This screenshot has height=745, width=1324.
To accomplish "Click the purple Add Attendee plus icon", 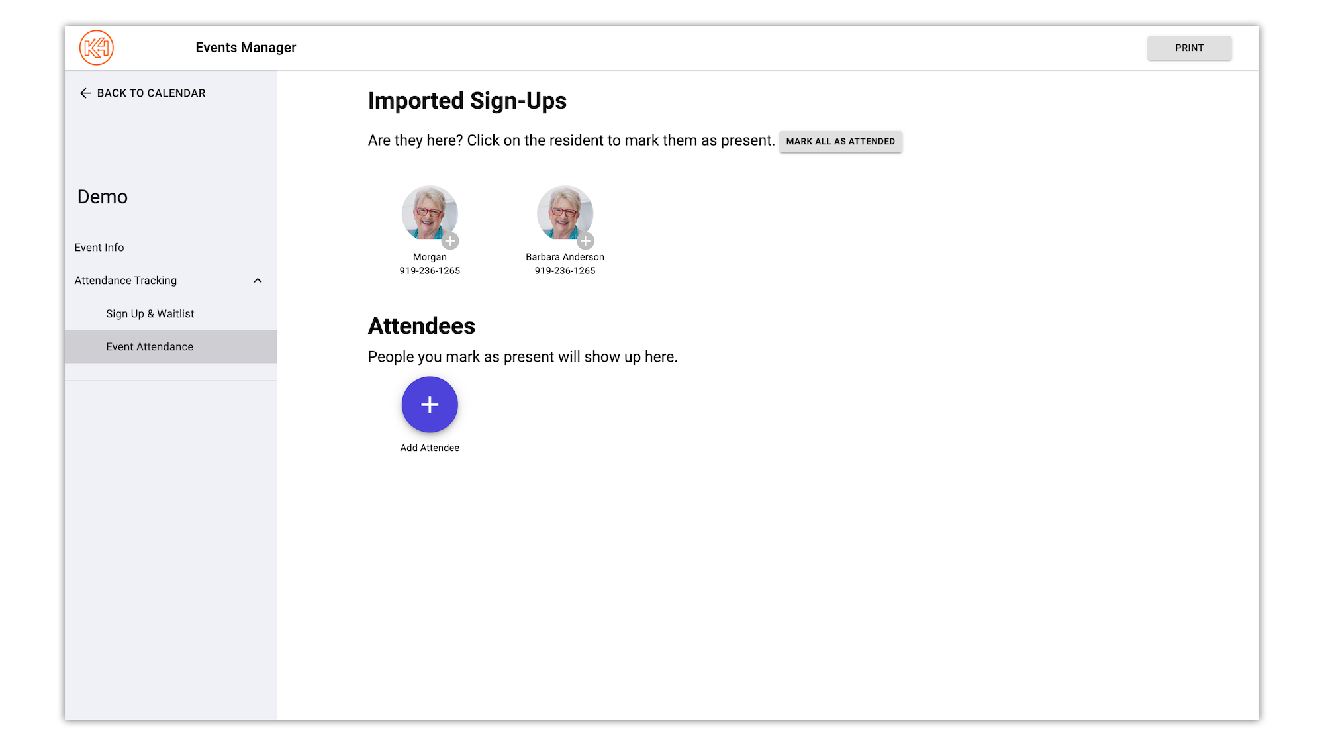I will click(429, 405).
